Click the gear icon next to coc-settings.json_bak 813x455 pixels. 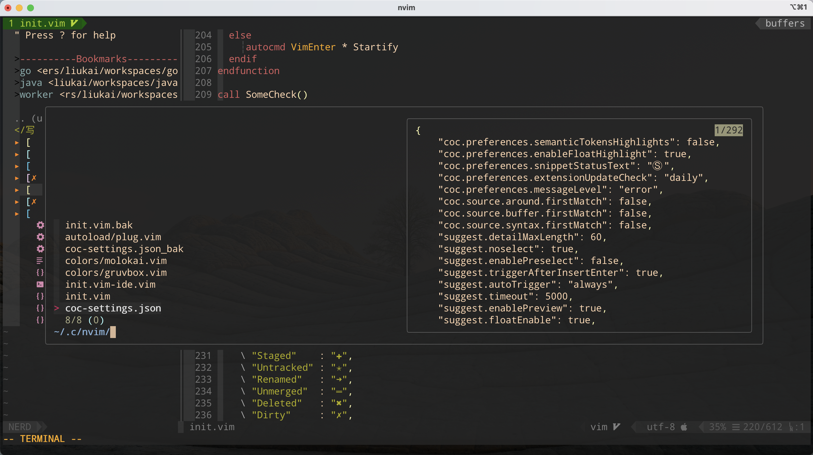[x=40, y=249]
